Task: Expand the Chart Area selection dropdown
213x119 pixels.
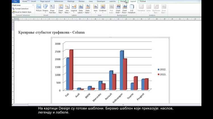Action: [x=33, y=5]
